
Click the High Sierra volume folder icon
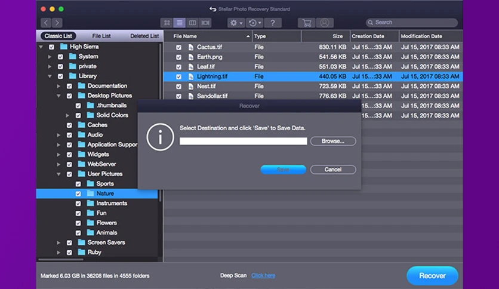pos(64,47)
